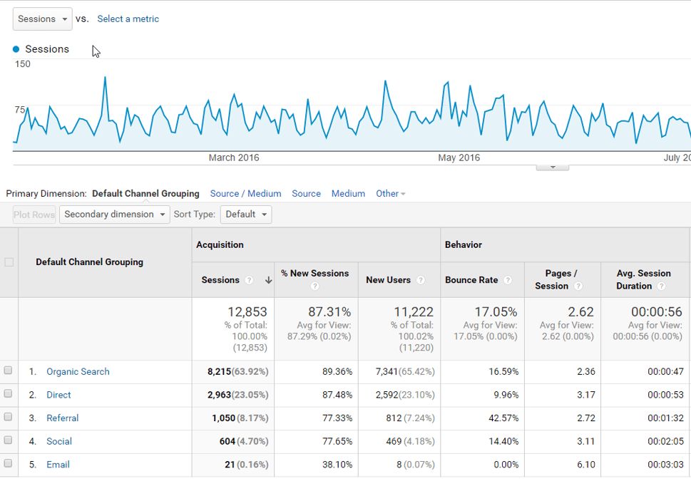
Task: Click the Plot Rows button
Action: (34, 215)
